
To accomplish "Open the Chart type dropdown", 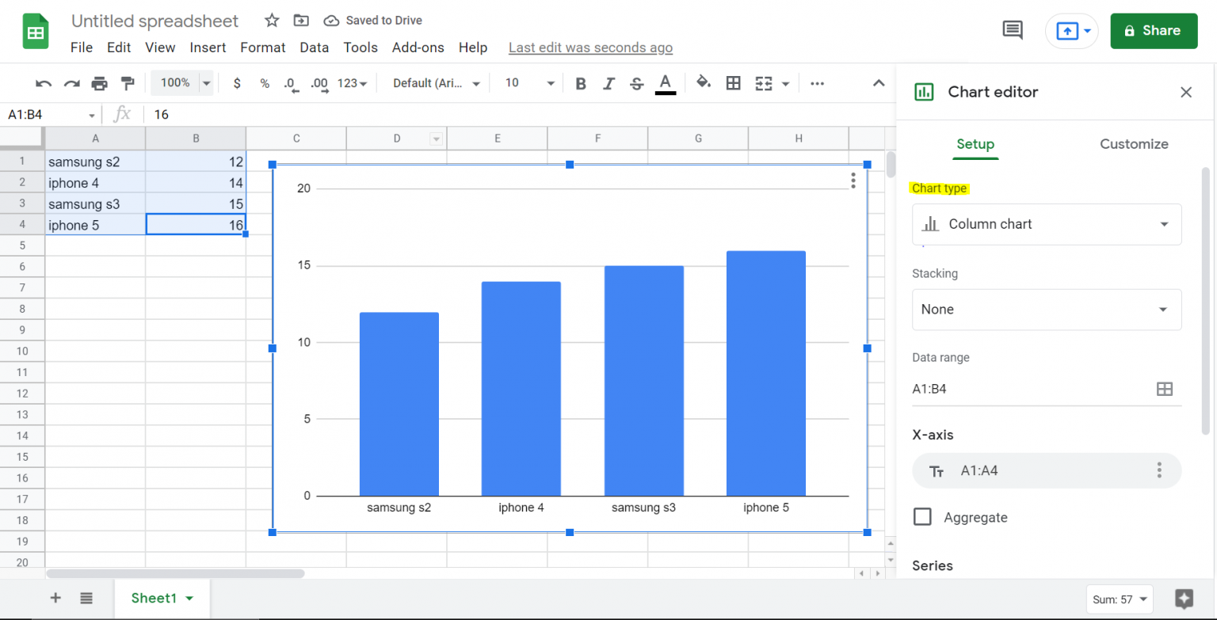I will [x=1047, y=224].
